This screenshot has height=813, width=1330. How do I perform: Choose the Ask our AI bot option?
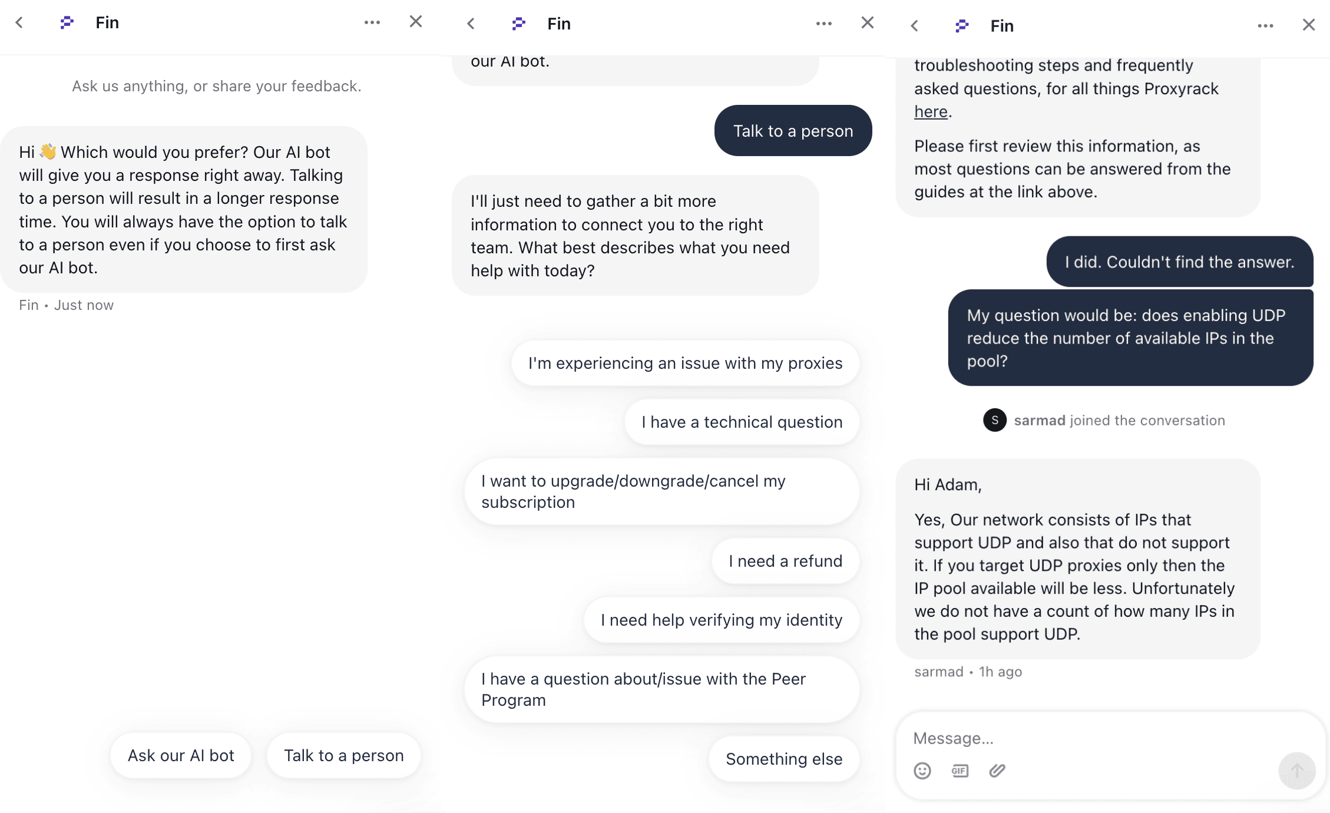181,755
